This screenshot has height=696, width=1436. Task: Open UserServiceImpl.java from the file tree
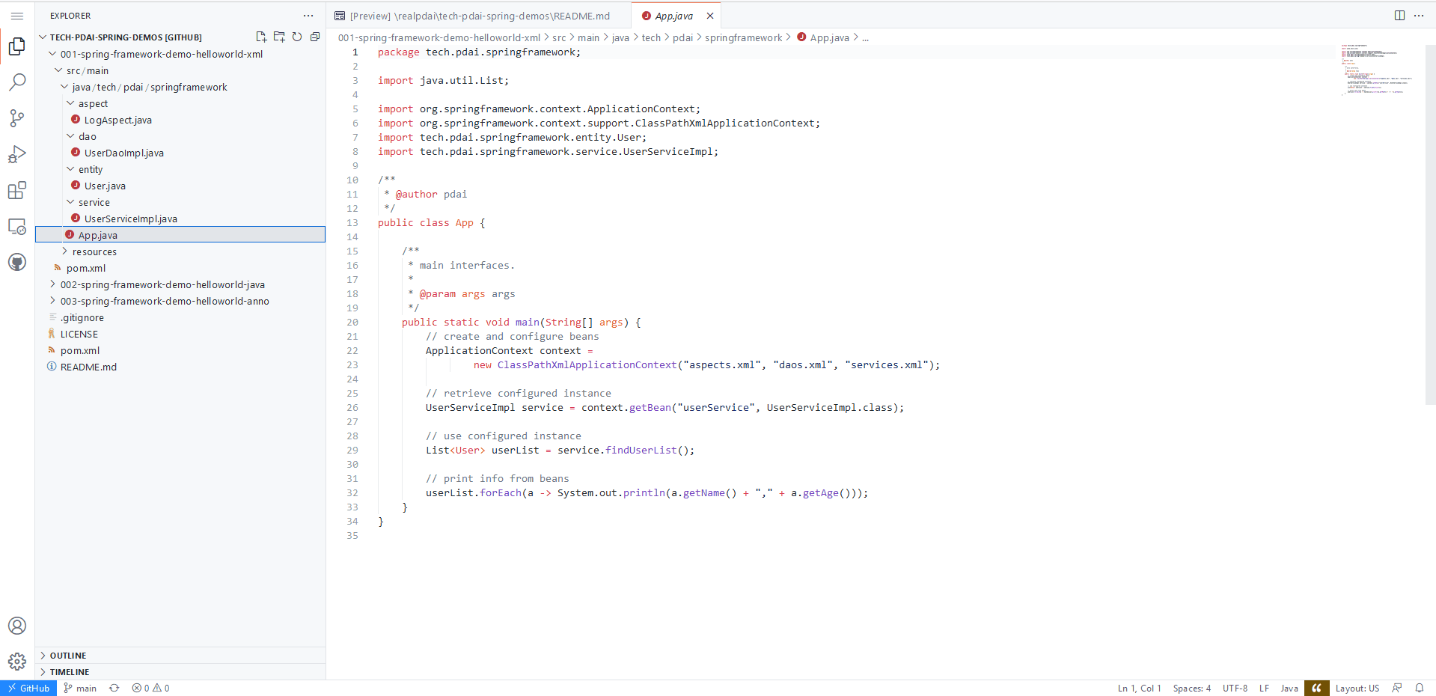pos(131,219)
